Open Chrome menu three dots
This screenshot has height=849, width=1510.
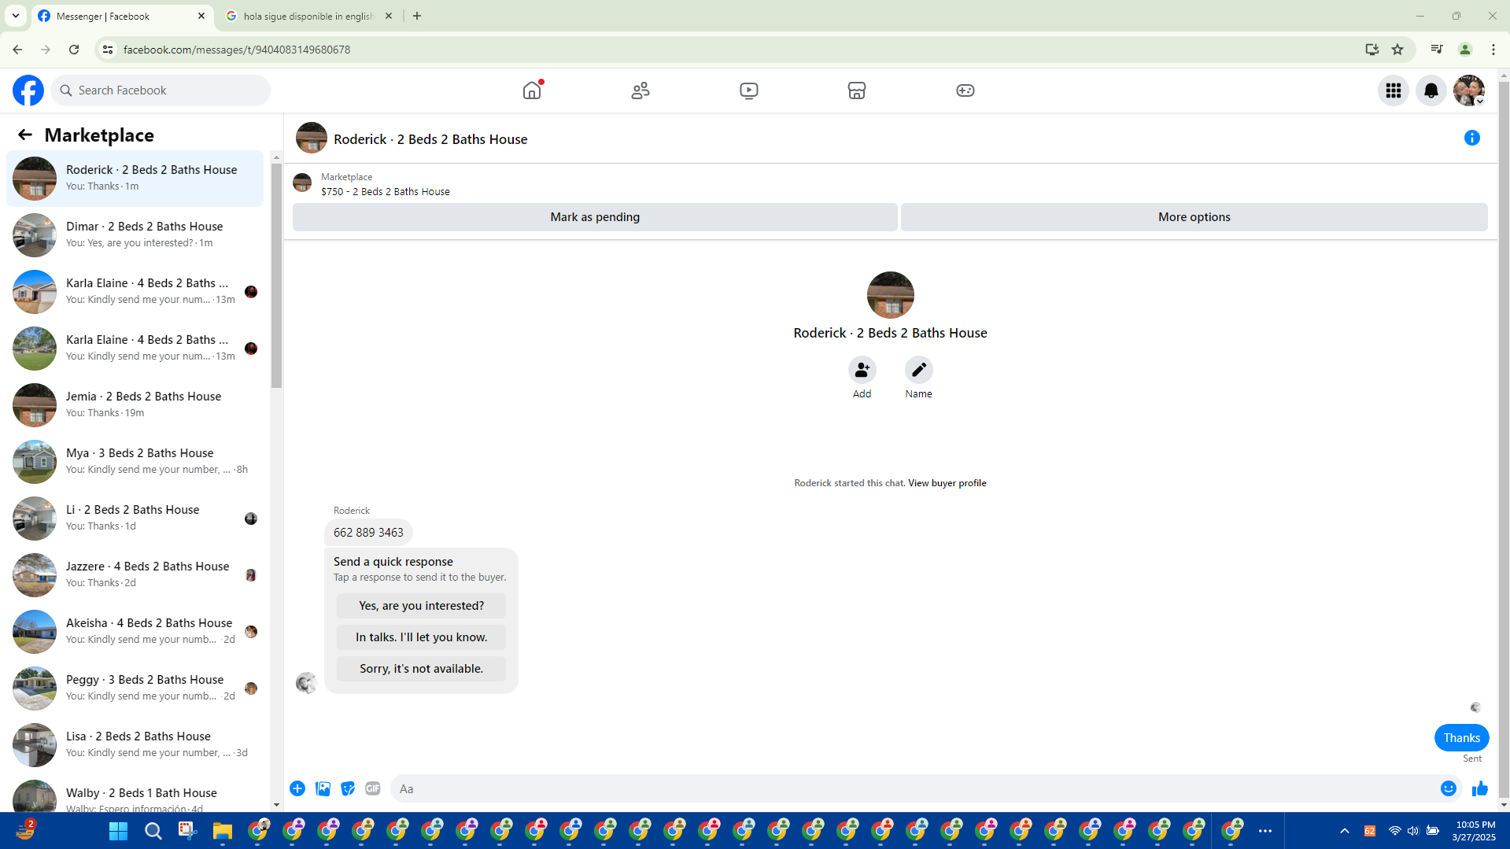point(1493,50)
